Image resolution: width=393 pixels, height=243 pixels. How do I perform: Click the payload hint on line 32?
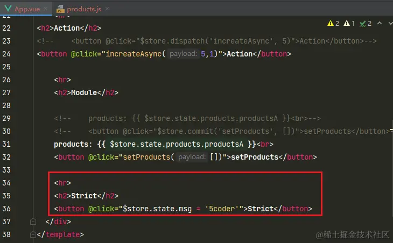(x=192, y=157)
